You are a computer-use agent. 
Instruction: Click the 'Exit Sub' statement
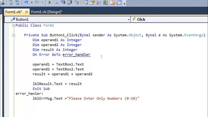click(41, 89)
